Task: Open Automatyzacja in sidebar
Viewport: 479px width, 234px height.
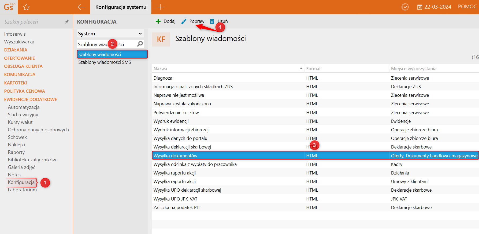Action: pyautogui.click(x=24, y=107)
